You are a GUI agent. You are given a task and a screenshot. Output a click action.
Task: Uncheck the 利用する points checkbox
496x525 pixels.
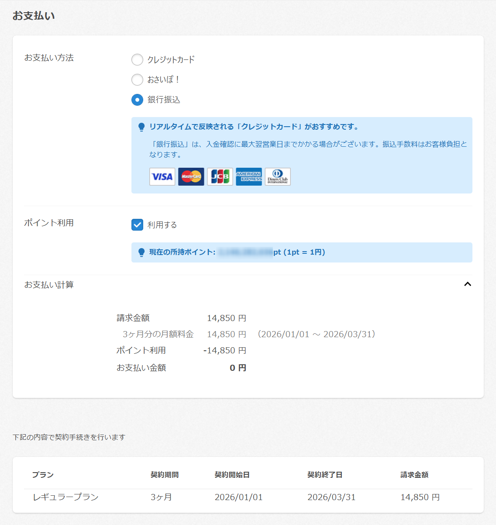(x=137, y=225)
